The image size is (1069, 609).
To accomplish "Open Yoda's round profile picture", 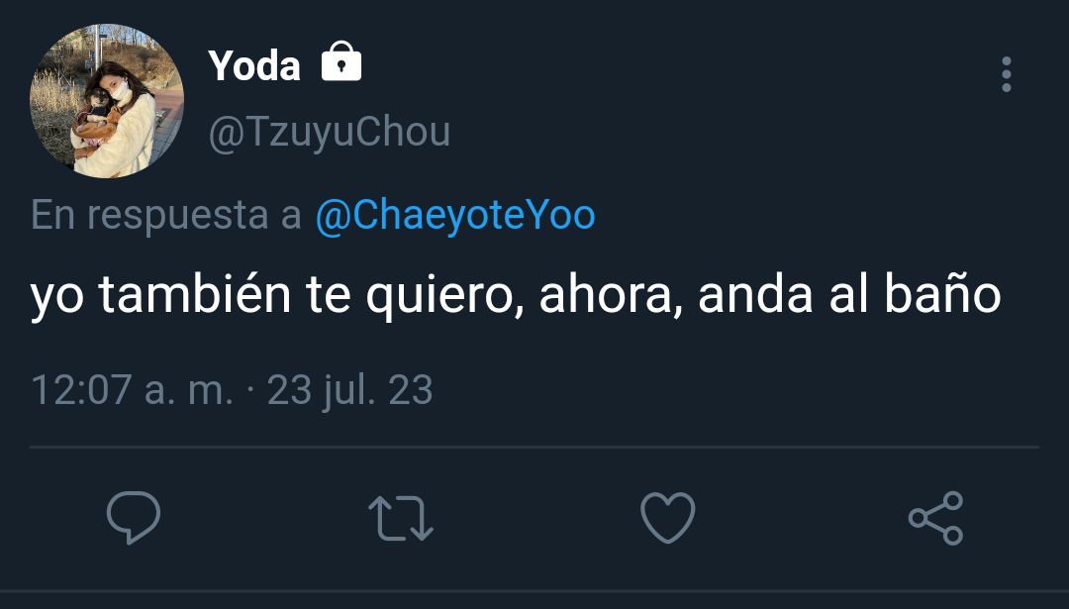I will click(107, 101).
